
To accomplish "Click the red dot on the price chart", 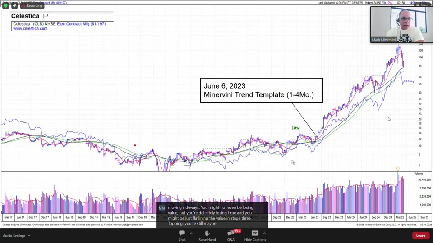I will point(135,145).
